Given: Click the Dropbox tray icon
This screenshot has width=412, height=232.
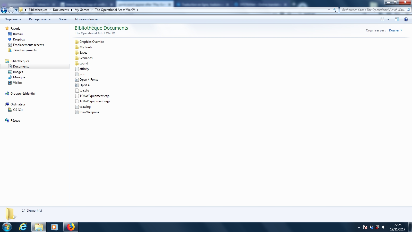Looking at the screenshot, I should [371, 227].
